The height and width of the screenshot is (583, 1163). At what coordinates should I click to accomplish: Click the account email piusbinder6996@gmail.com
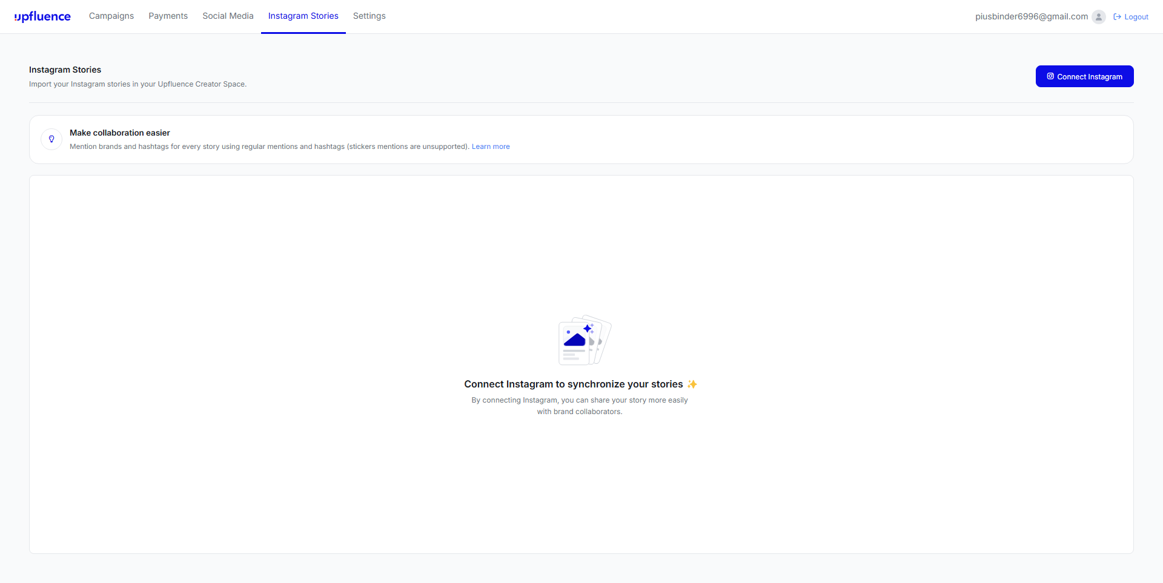pos(1032,16)
